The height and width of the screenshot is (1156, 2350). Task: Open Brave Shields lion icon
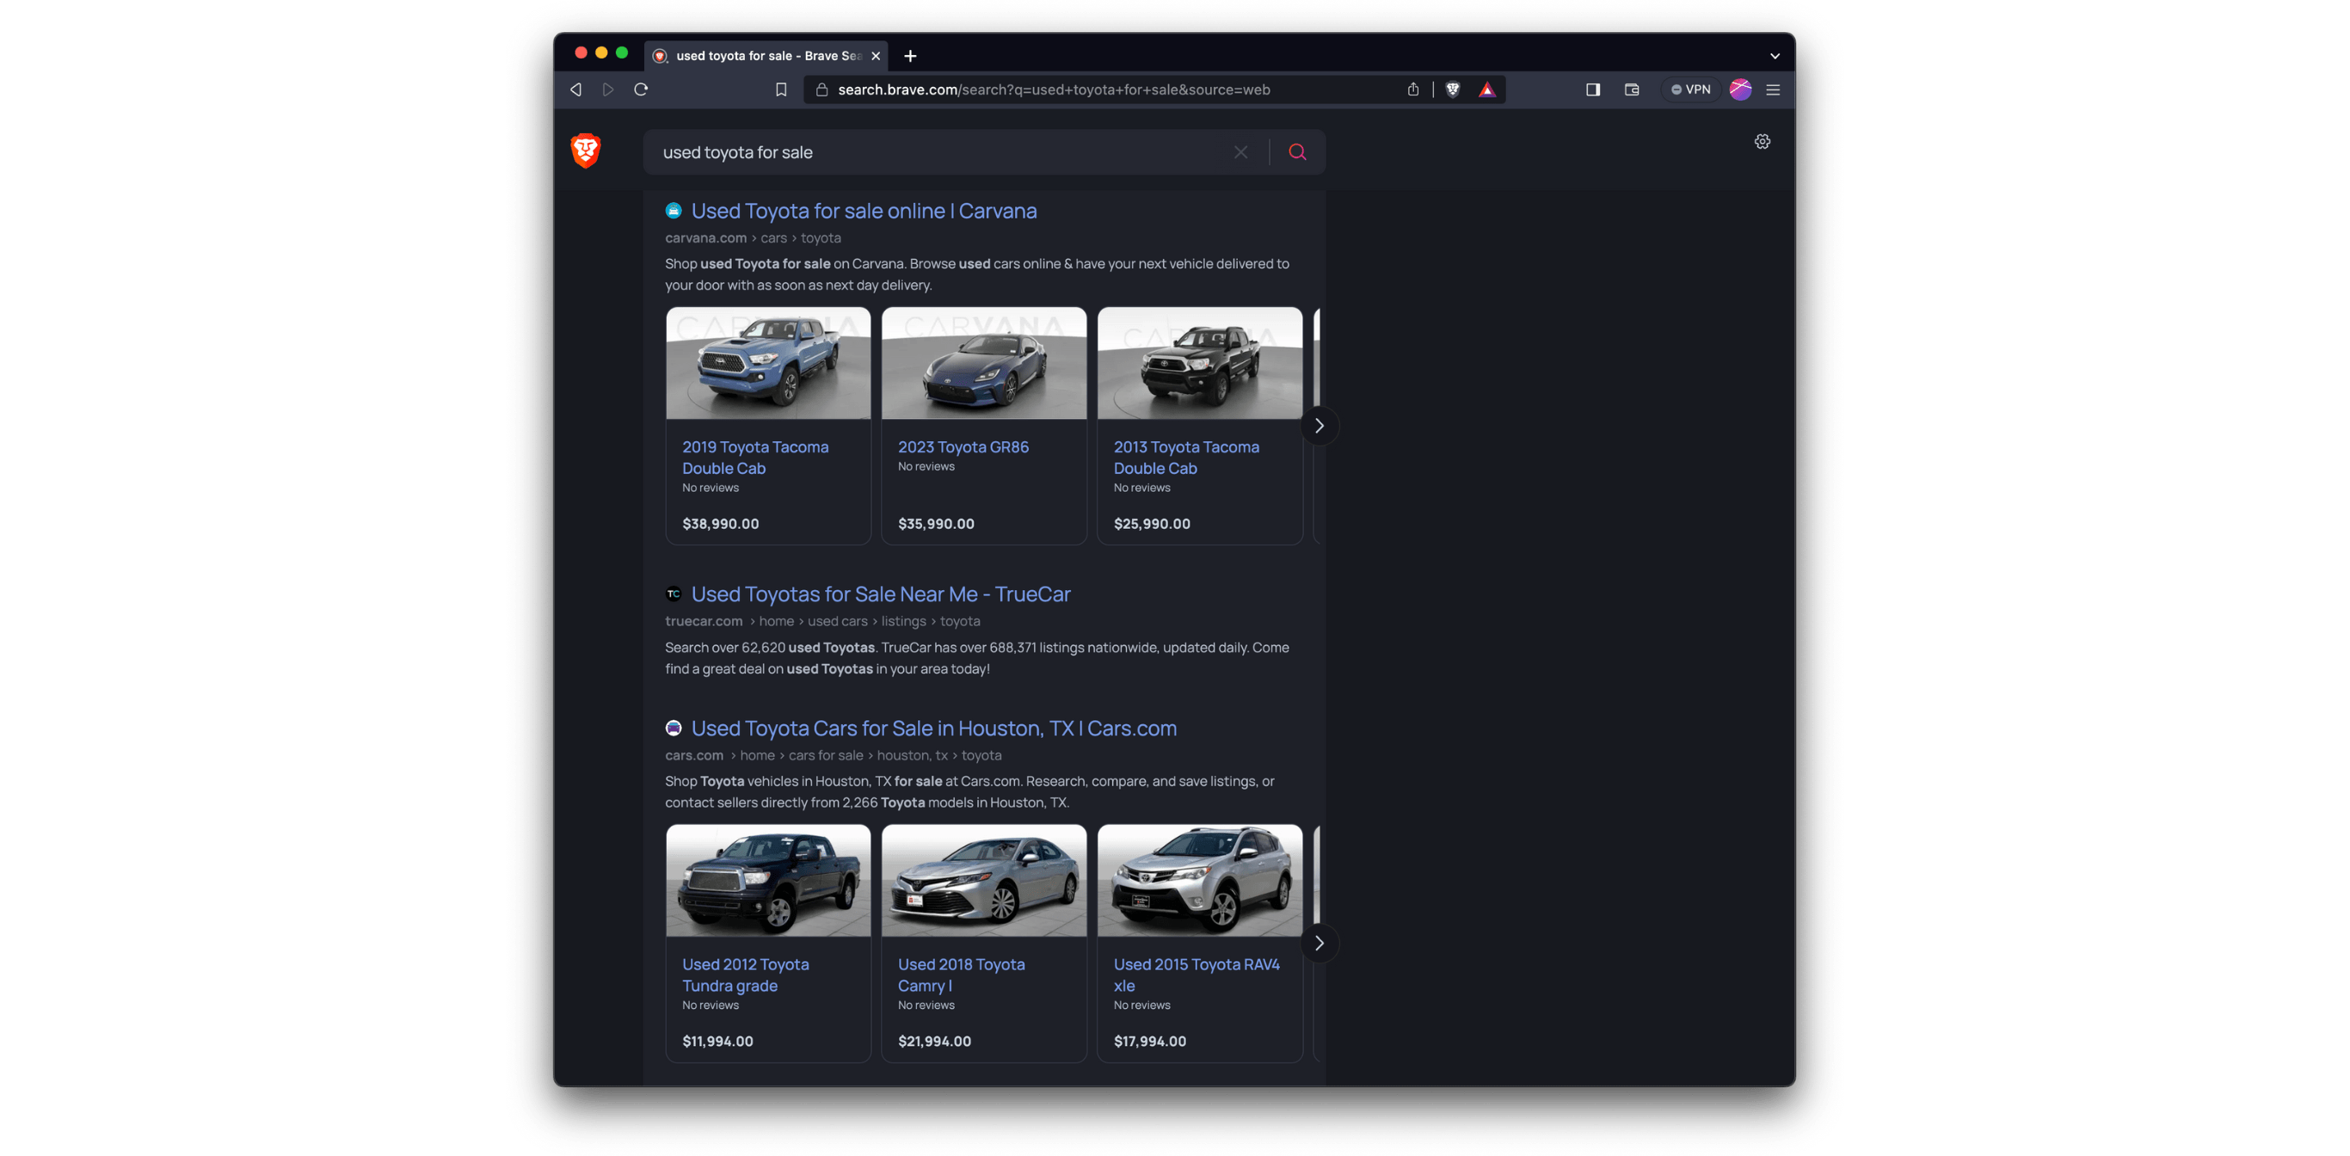click(1453, 89)
